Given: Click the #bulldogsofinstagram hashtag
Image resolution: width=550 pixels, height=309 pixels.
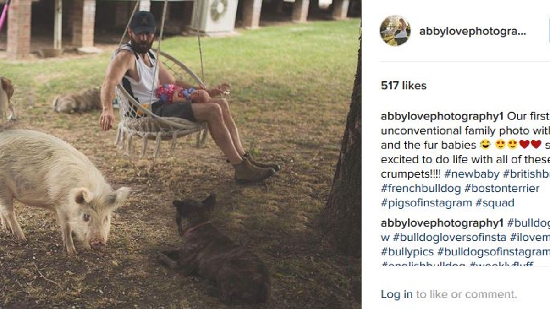Looking at the screenshot, I should tap(493, 251).
